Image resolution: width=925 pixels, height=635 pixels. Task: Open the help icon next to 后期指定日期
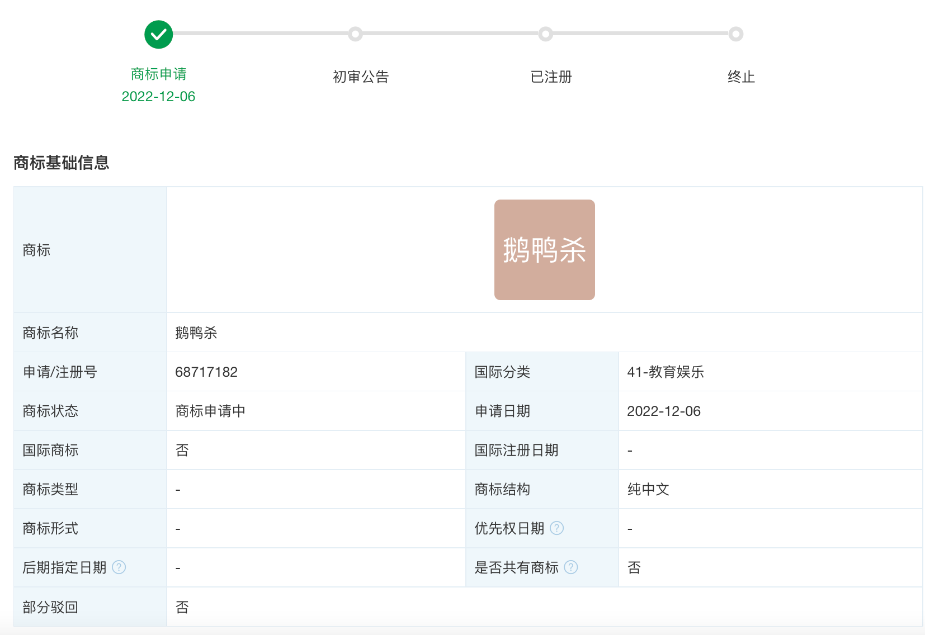click(119, 567)
